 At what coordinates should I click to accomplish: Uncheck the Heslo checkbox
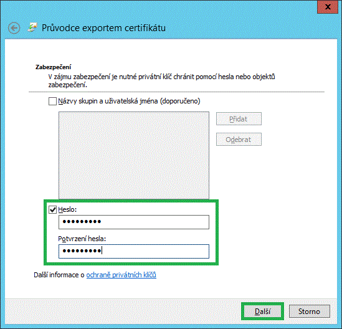(52, 209)
